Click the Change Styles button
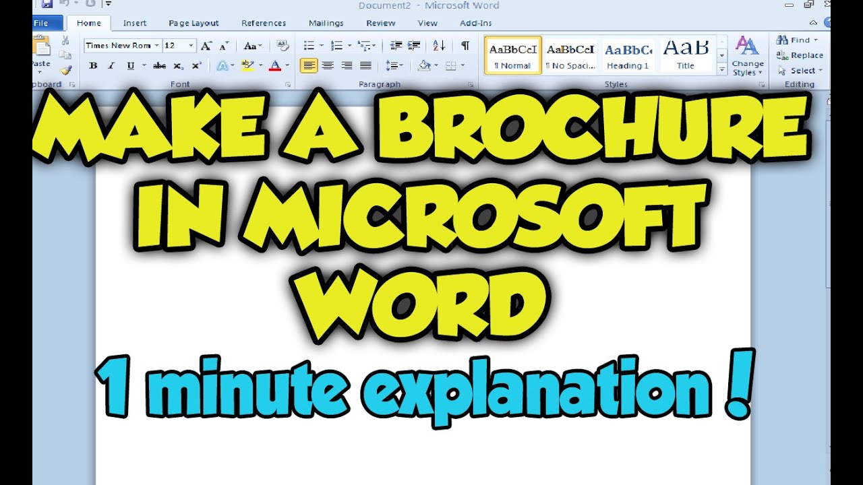The height and width of the screenshot is (485, 863). (747, 57)
